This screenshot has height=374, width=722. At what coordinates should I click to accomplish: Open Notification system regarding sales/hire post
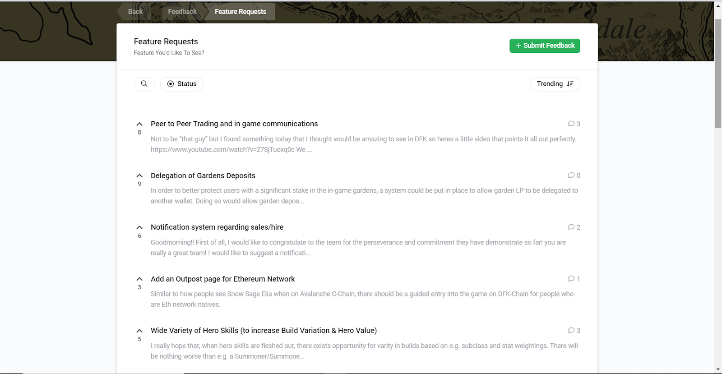click(217, 227)
